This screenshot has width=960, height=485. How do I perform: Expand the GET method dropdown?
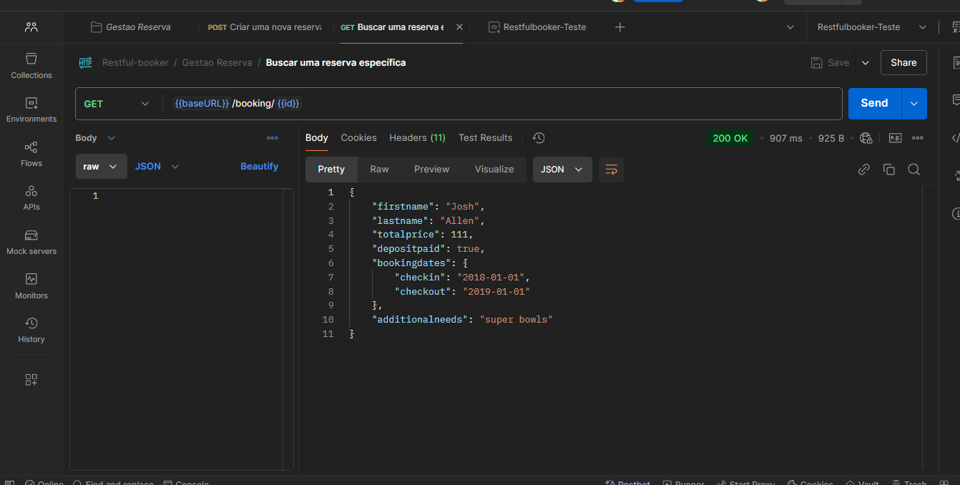click(x=116, y=104)
